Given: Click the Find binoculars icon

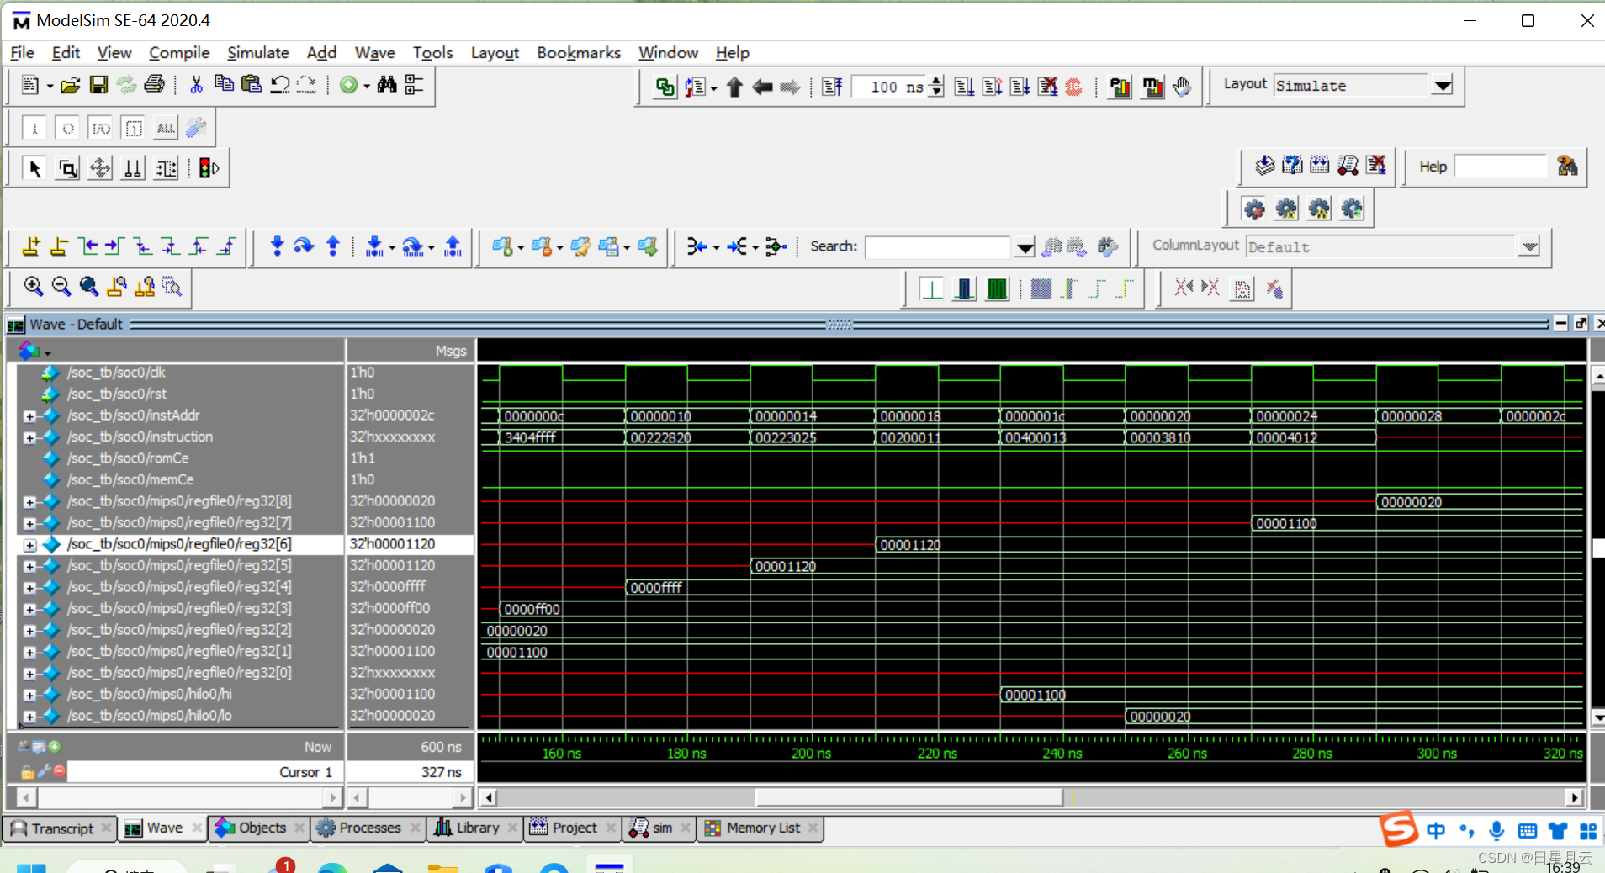Looking at the screenshot, I should (387, 85).
